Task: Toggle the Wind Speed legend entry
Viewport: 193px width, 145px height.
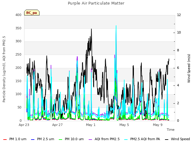Action: pyautogui.click(x=177, y=139)
